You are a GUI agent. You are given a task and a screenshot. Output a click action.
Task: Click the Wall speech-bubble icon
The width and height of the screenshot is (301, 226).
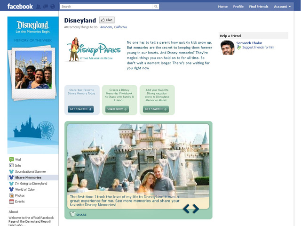(x=11, y=159)
